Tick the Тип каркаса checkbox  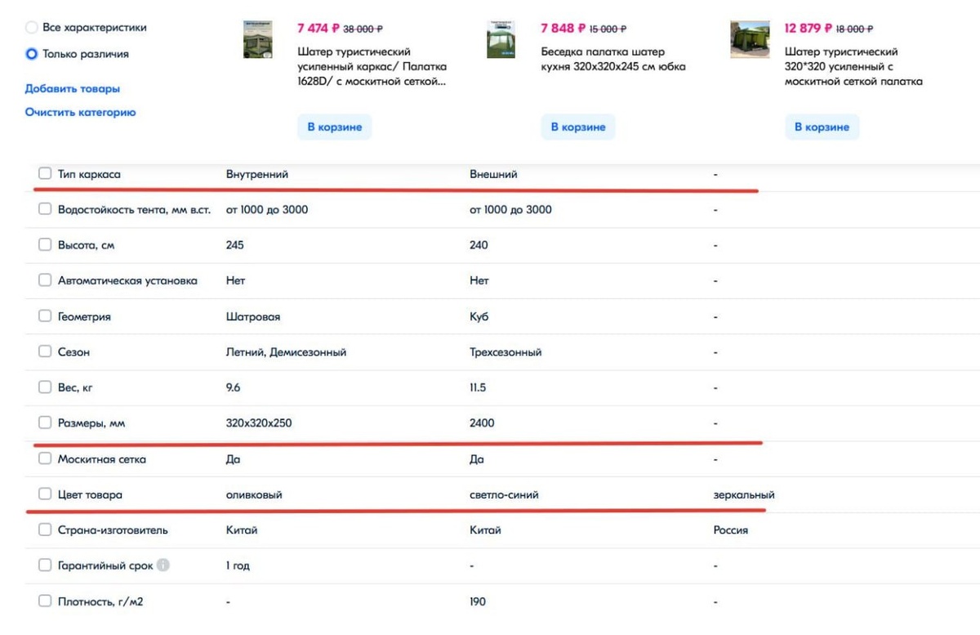tap(45, 173)
